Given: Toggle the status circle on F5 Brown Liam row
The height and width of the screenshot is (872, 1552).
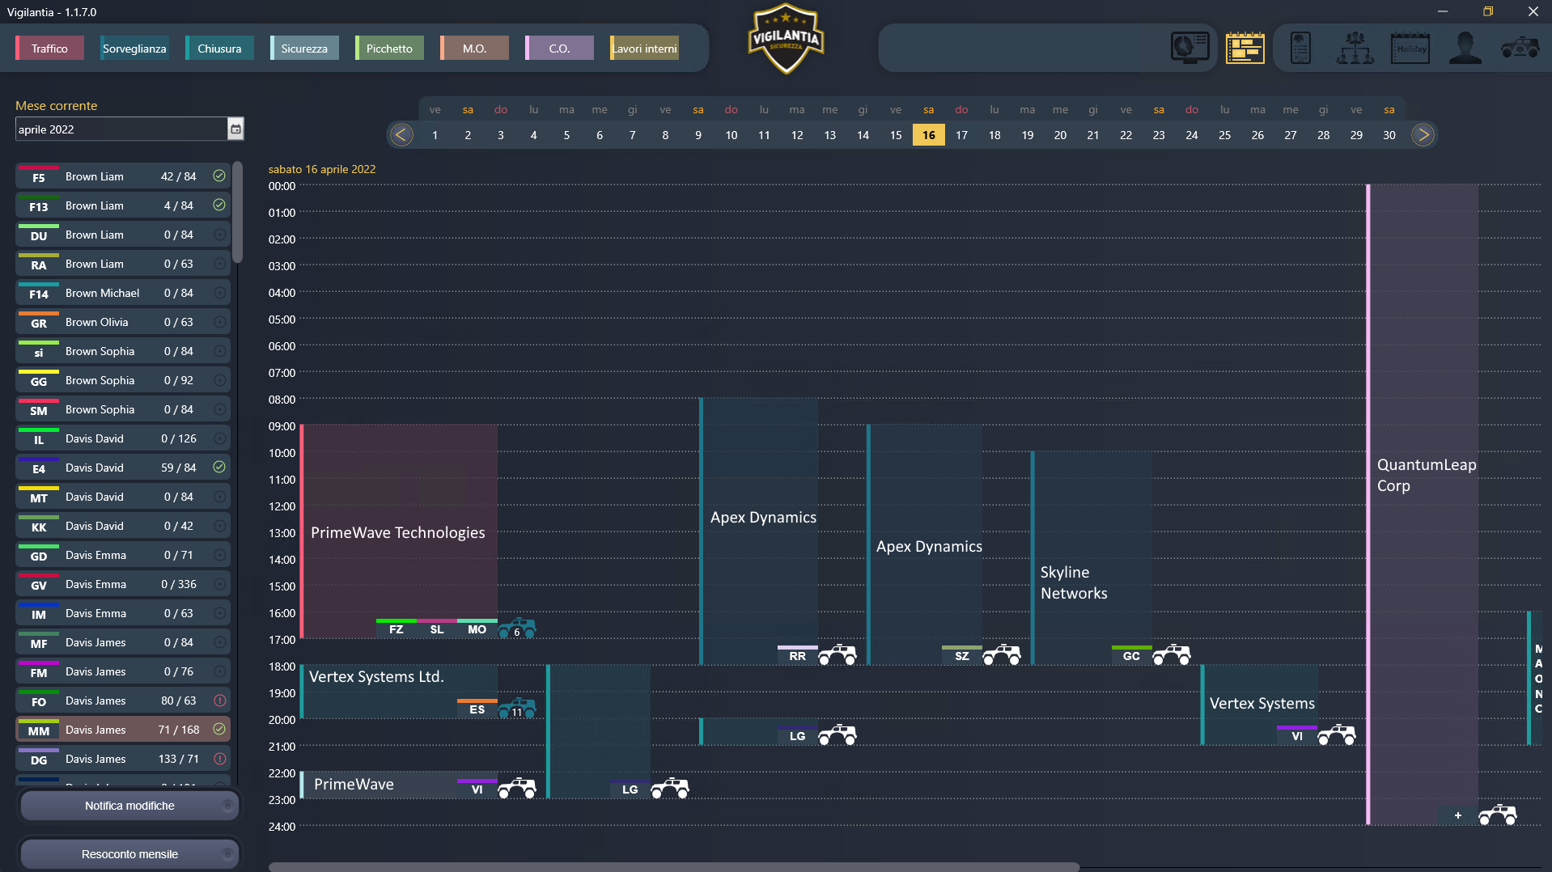Looking at the screenshot, I should tap(219, 176).
